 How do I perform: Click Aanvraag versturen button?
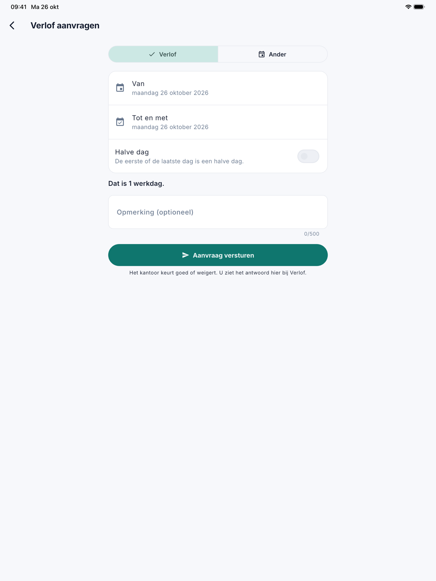[x=218, y=255]
